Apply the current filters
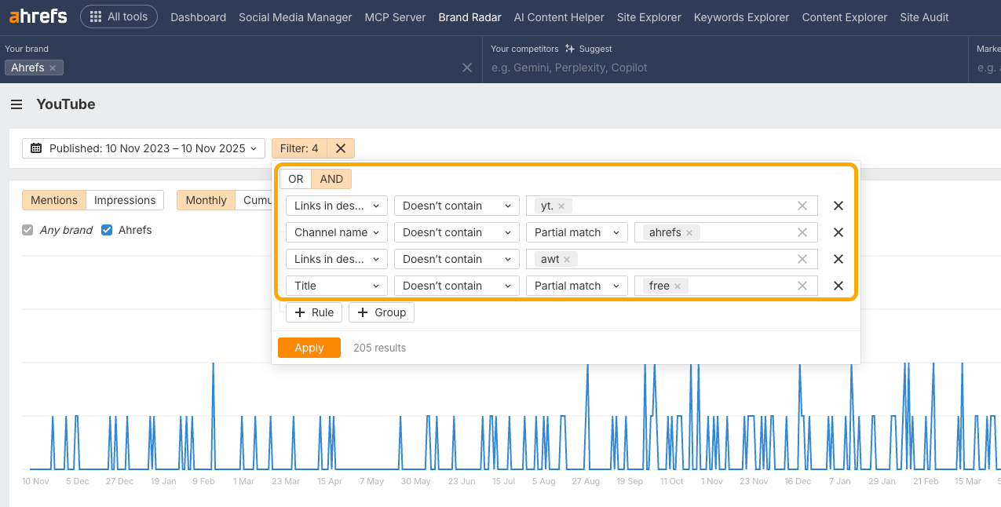This screenshot has width=1001, height=507. pyautogui.click(x=309, y=347)
